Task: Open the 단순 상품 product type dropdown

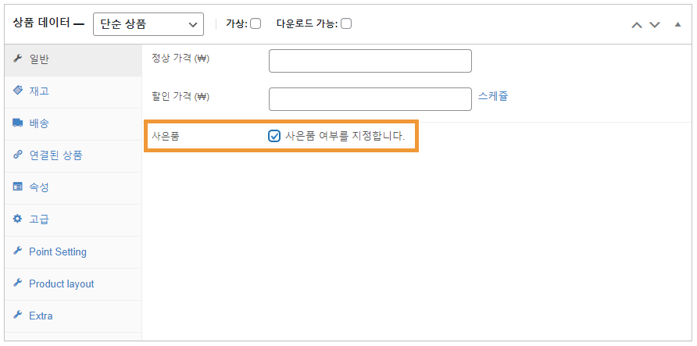Action: pos(148,24)
